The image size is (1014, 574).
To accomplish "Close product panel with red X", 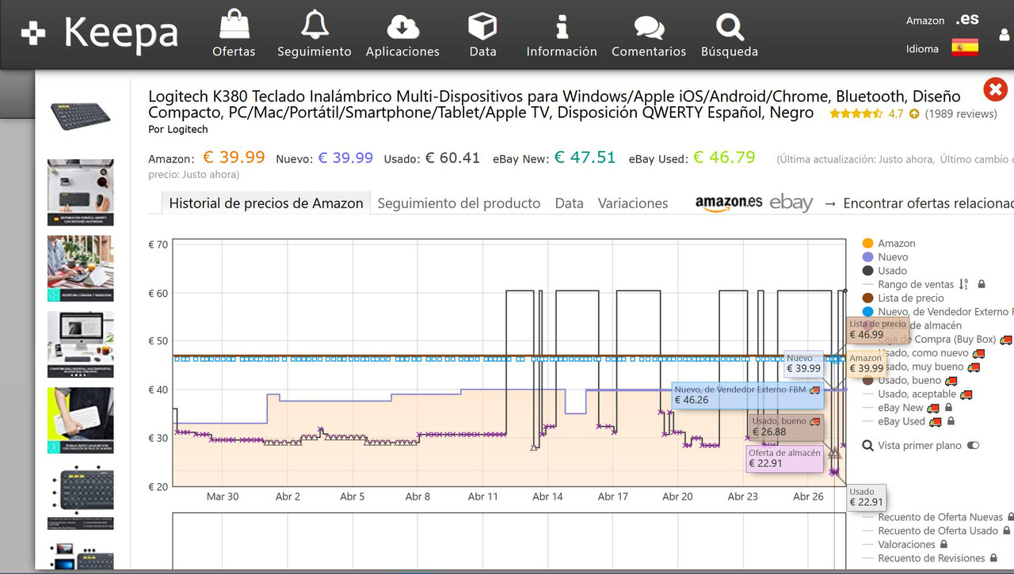I will click(995, 89).
